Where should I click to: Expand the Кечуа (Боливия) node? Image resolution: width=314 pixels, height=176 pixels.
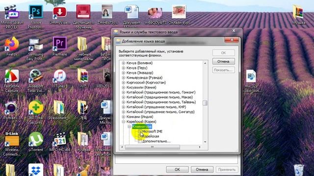(124, 63)
